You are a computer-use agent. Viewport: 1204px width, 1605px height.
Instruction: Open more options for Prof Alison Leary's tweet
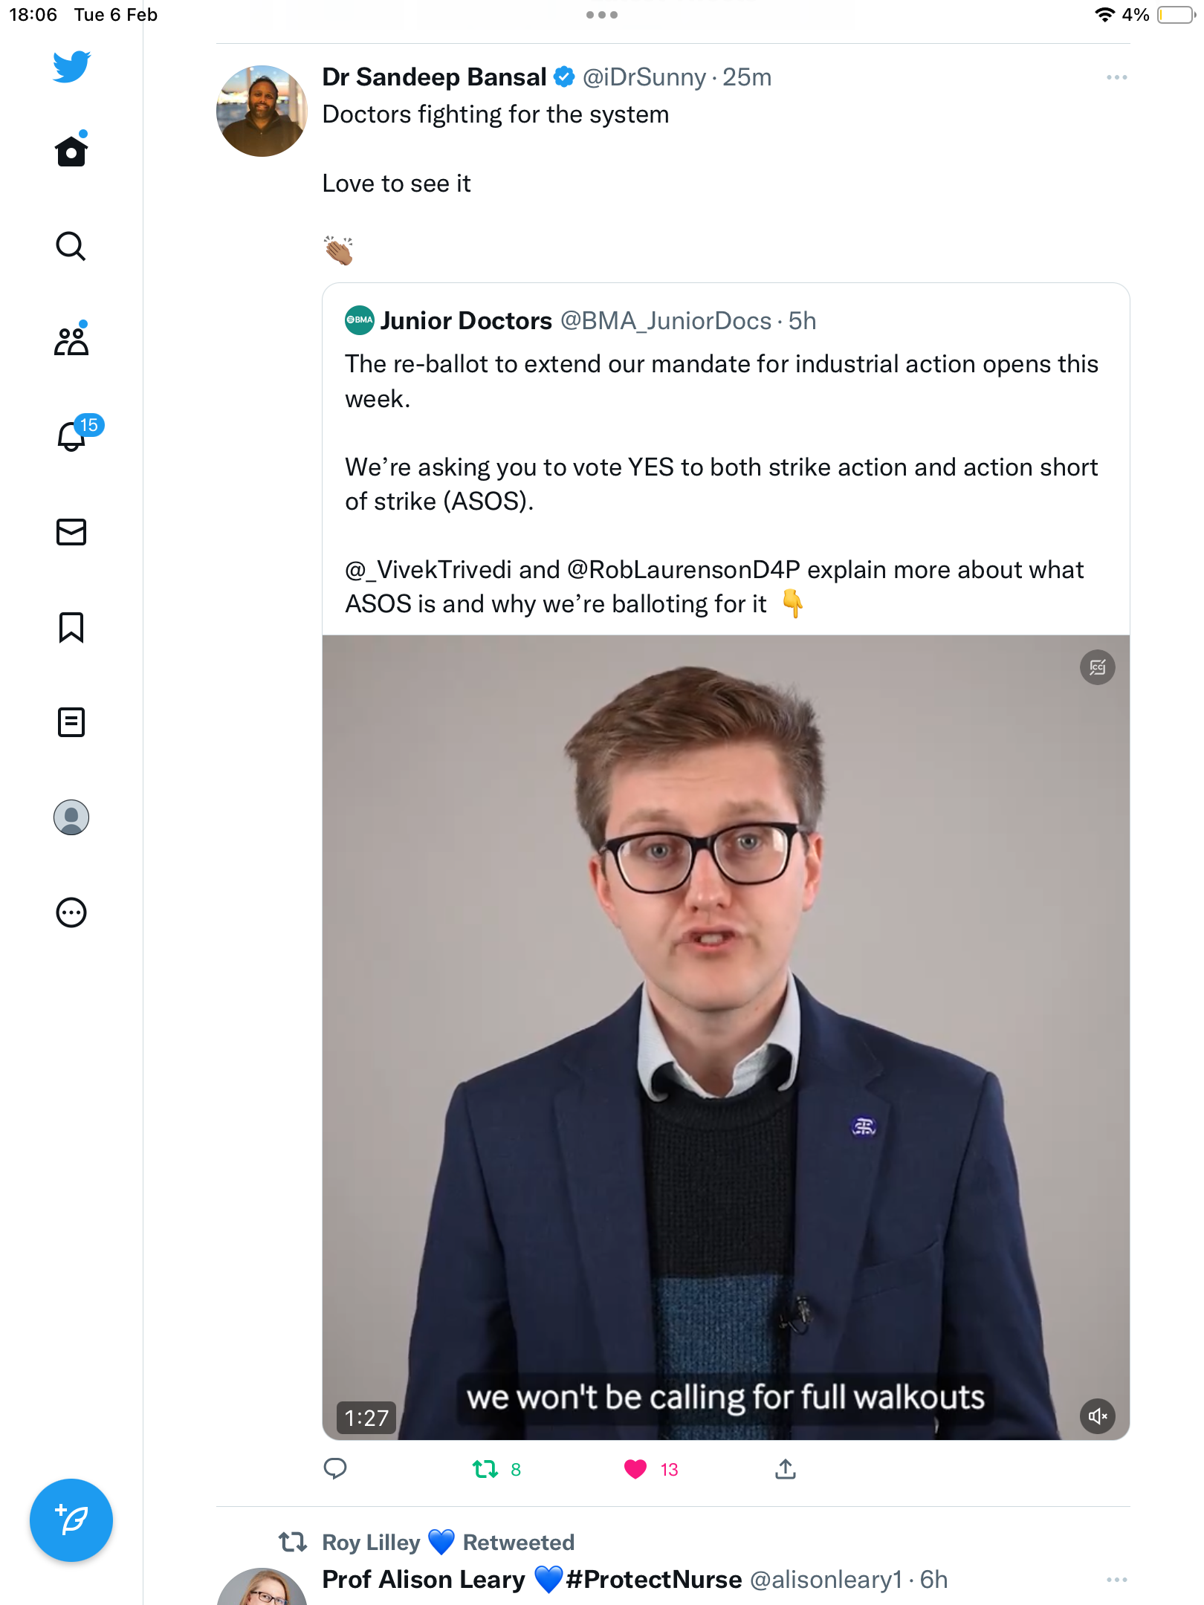click(1116, 1580)
